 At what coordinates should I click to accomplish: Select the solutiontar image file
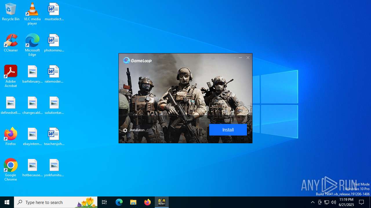pyautogui.click(x=54, y=105)
